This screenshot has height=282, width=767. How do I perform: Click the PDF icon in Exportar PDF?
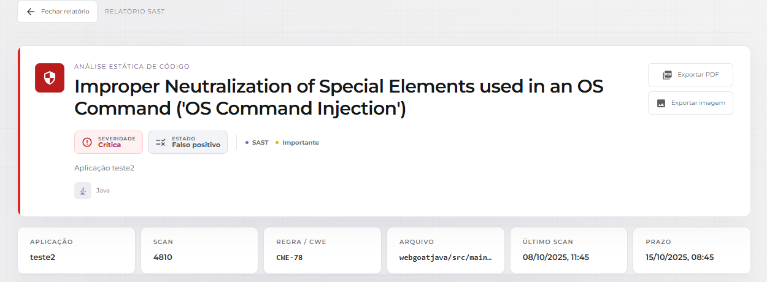(667, 75)
